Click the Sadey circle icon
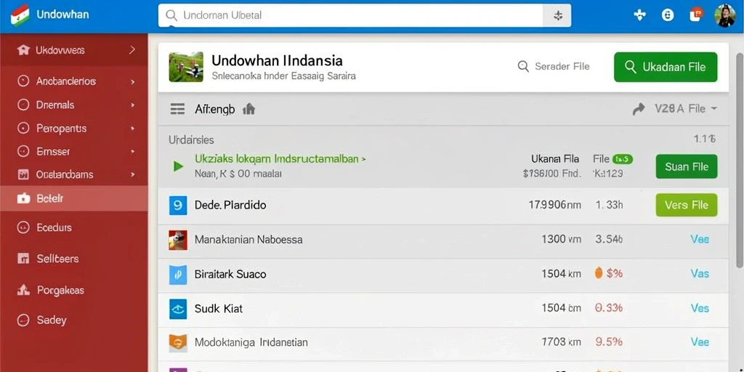This screenshot has width=744, height=372. tap(23, 320)
